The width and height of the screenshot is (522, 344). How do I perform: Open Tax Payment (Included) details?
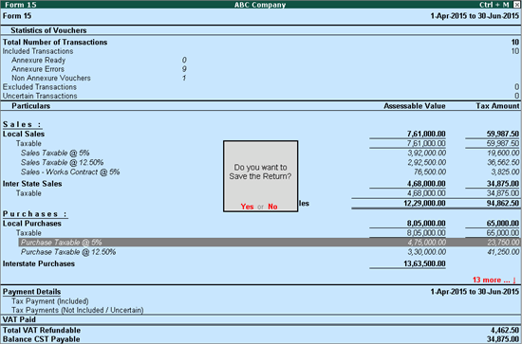click(x=50, y=301)
